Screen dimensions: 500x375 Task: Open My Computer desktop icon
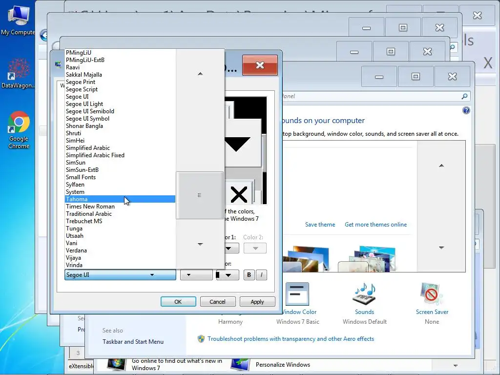pos(19,20)
